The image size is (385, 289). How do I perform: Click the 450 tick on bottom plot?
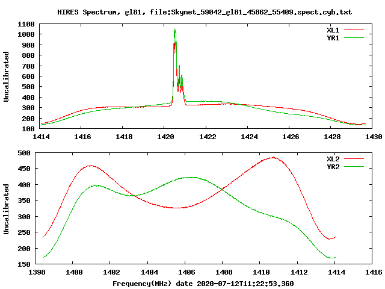tap(24, 169)
